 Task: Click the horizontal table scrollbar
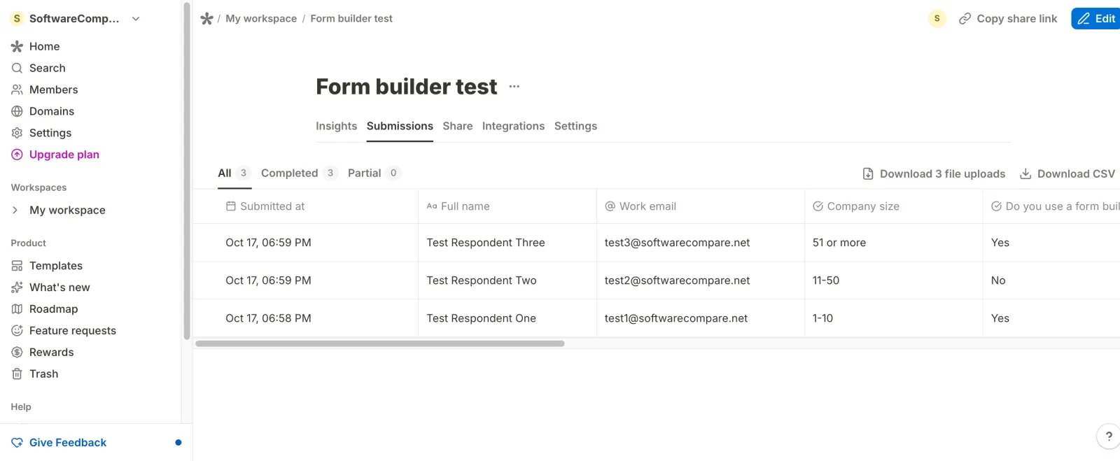point(380,343)
